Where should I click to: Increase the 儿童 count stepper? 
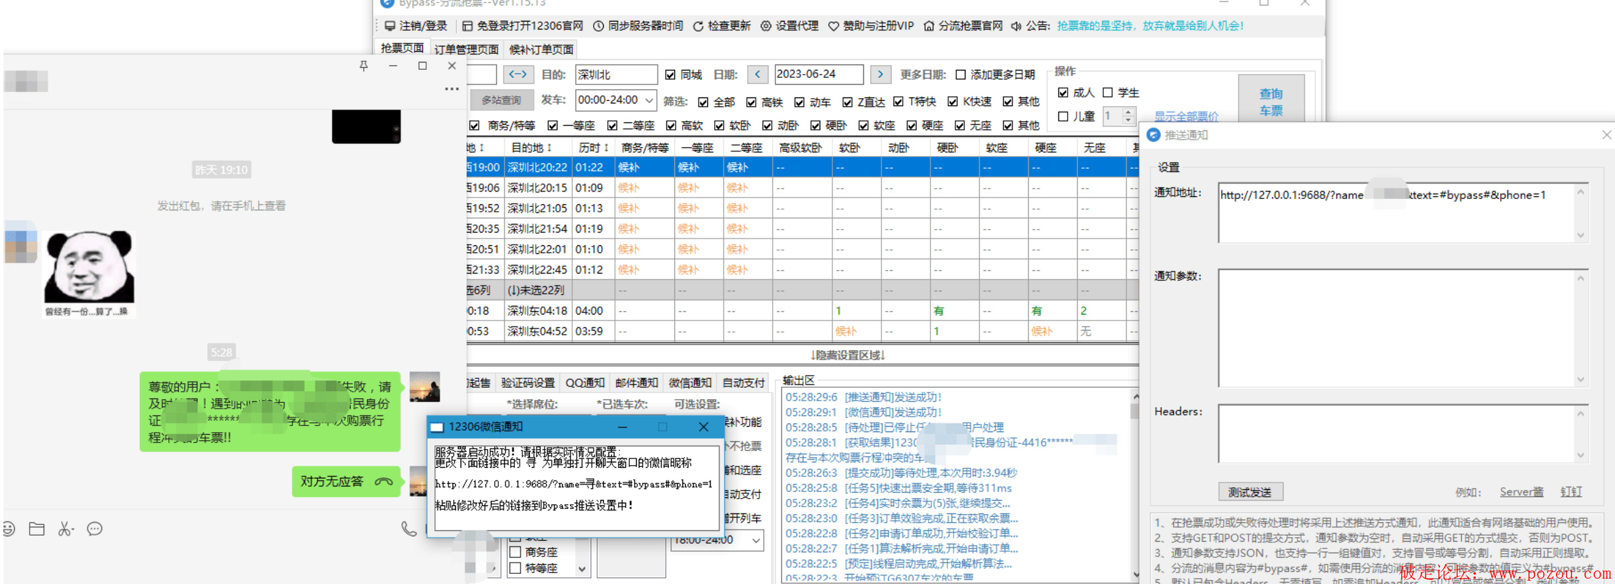point(1129,112)
